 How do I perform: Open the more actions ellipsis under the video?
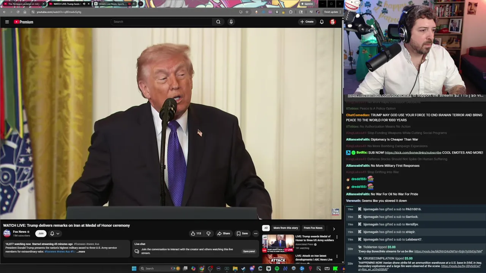click(x=256, y=234)
